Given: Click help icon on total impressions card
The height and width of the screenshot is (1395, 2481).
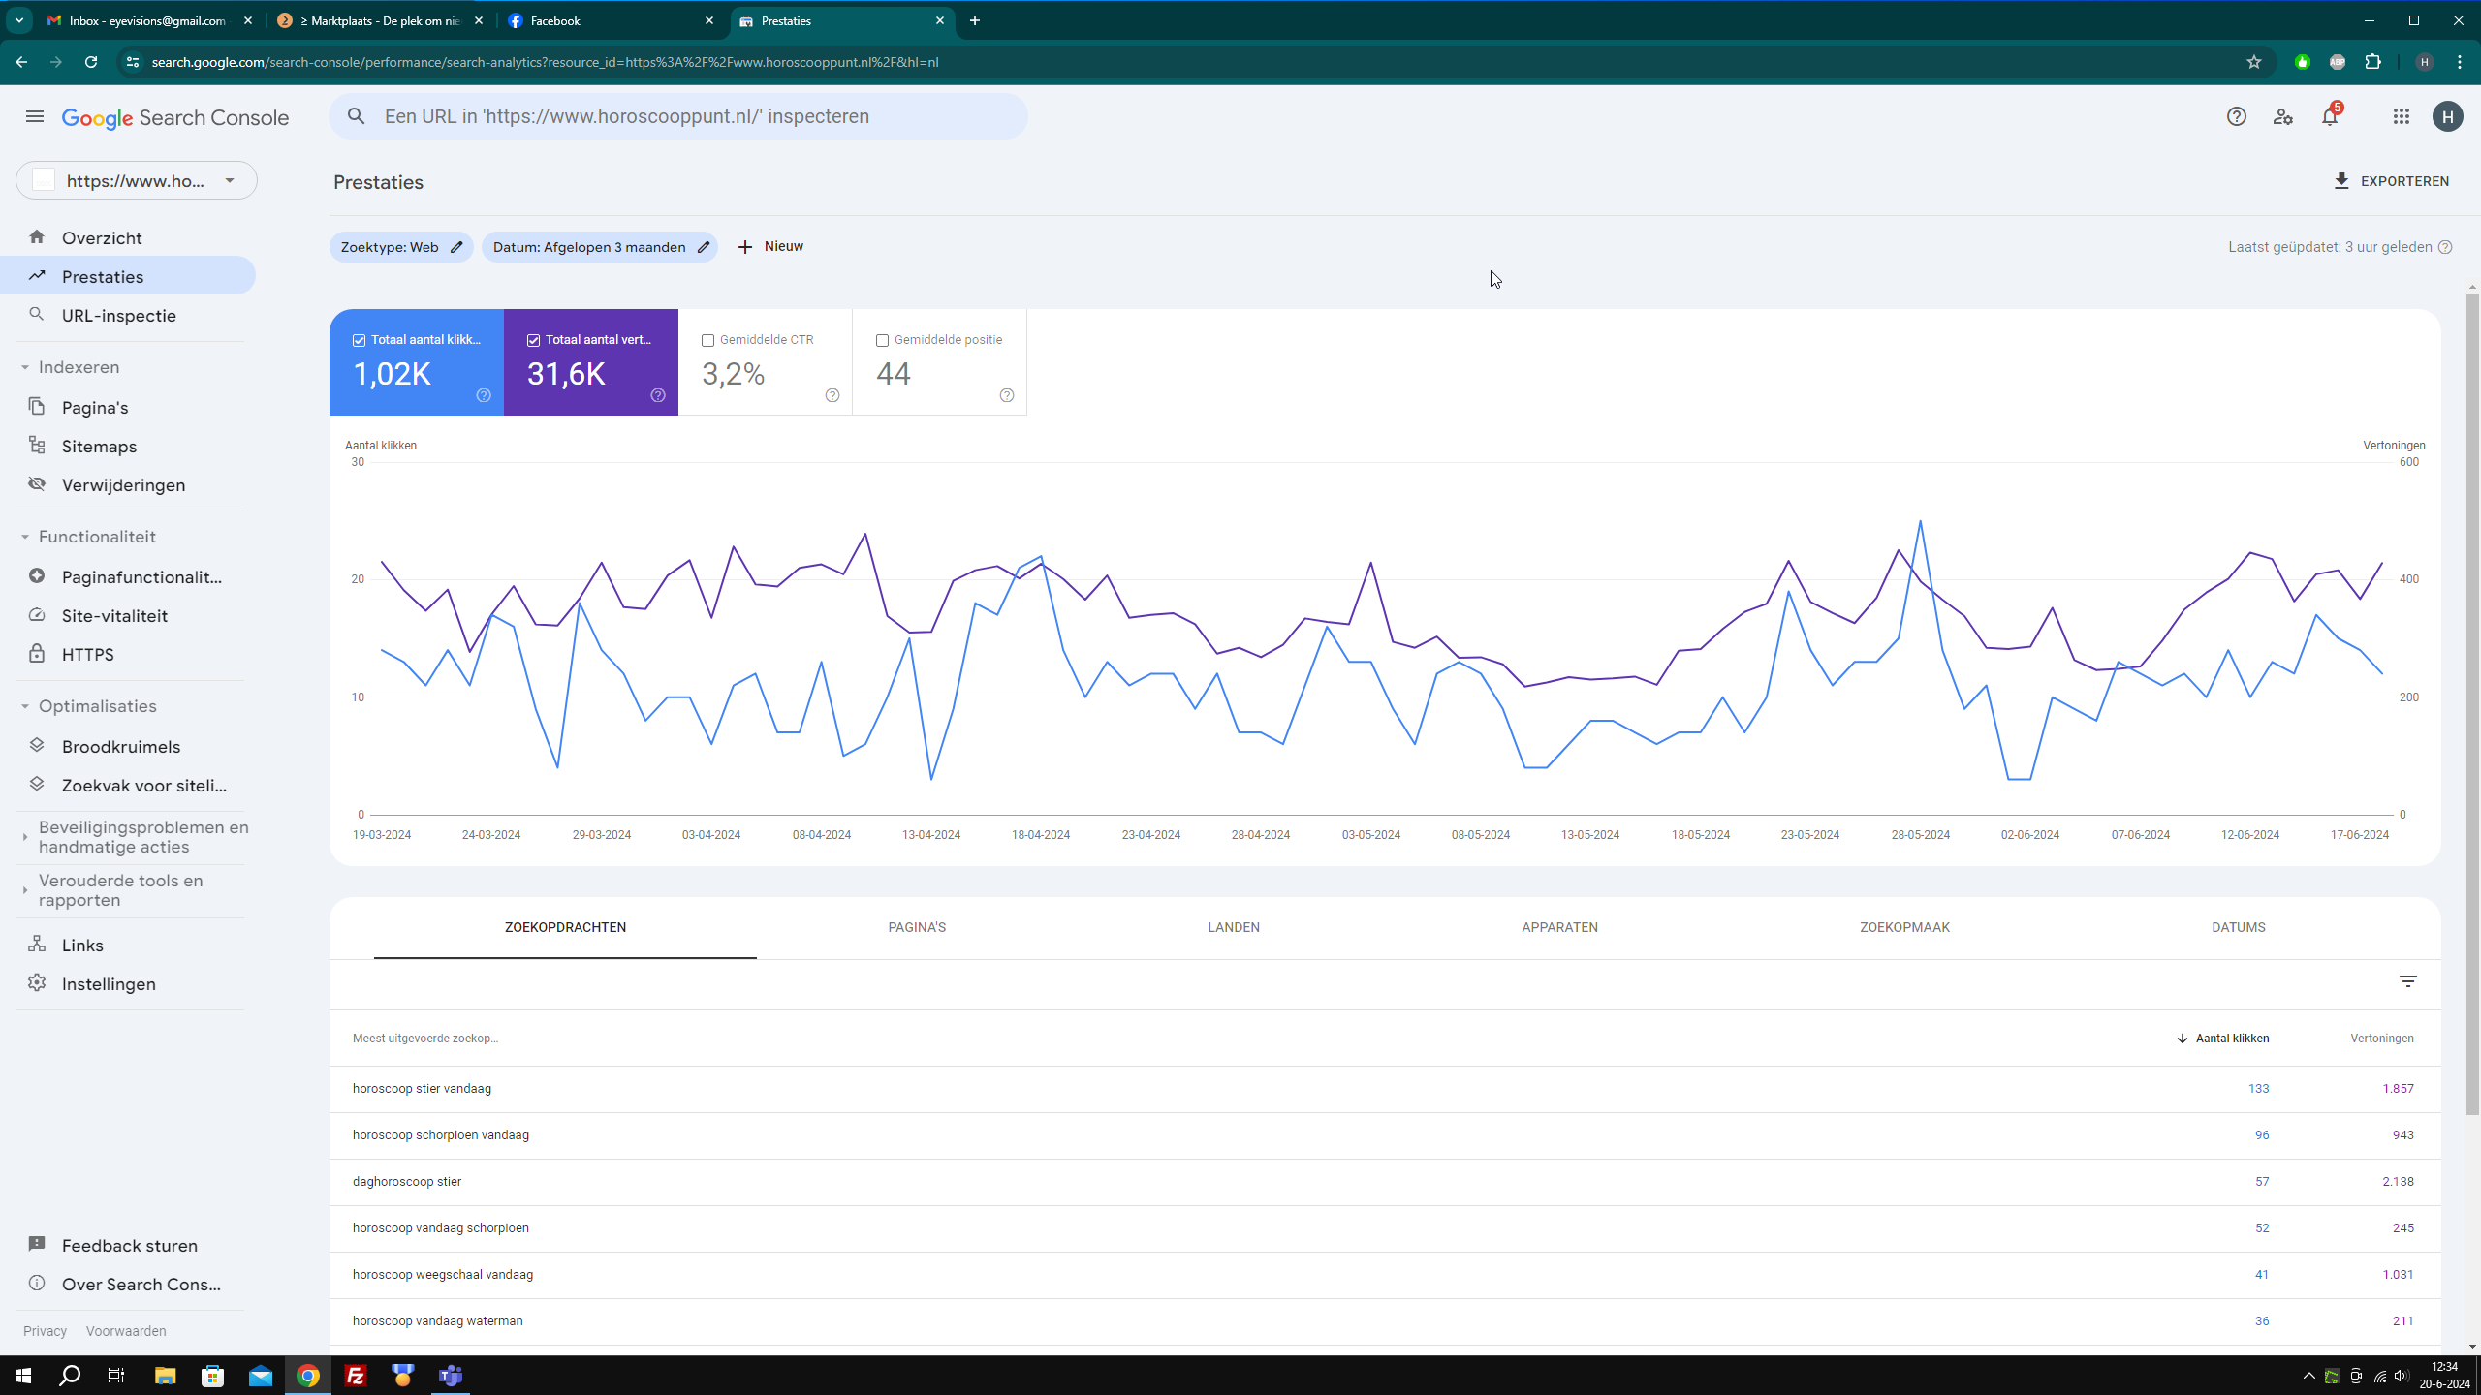Looking at the screenshot, I should [x=658, y=395].
